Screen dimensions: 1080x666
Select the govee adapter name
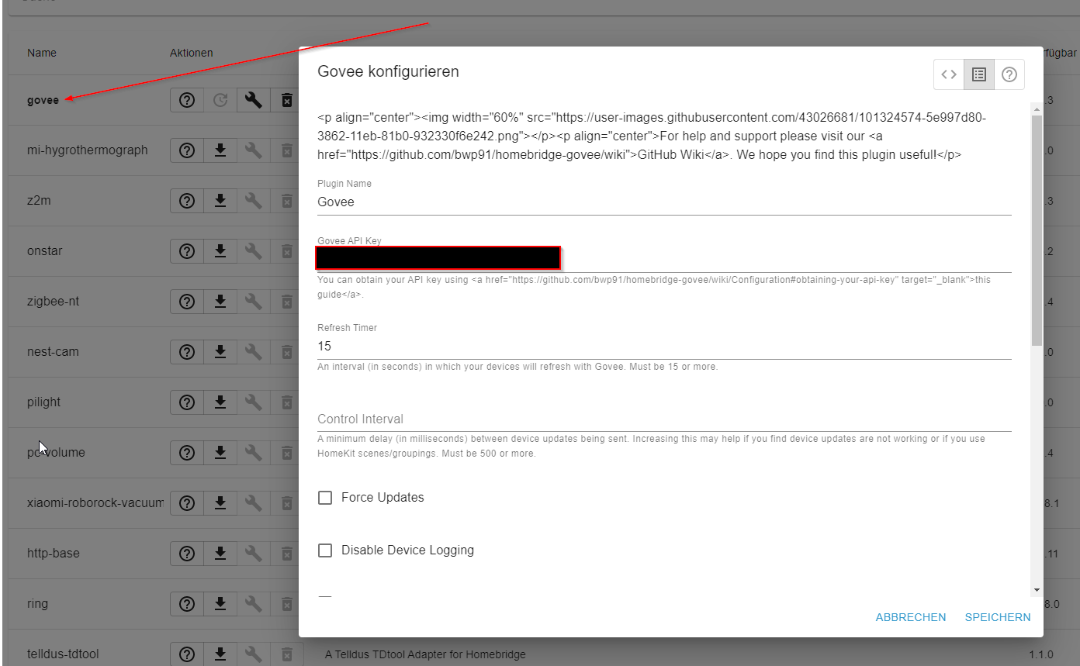[x=43, y=100]
